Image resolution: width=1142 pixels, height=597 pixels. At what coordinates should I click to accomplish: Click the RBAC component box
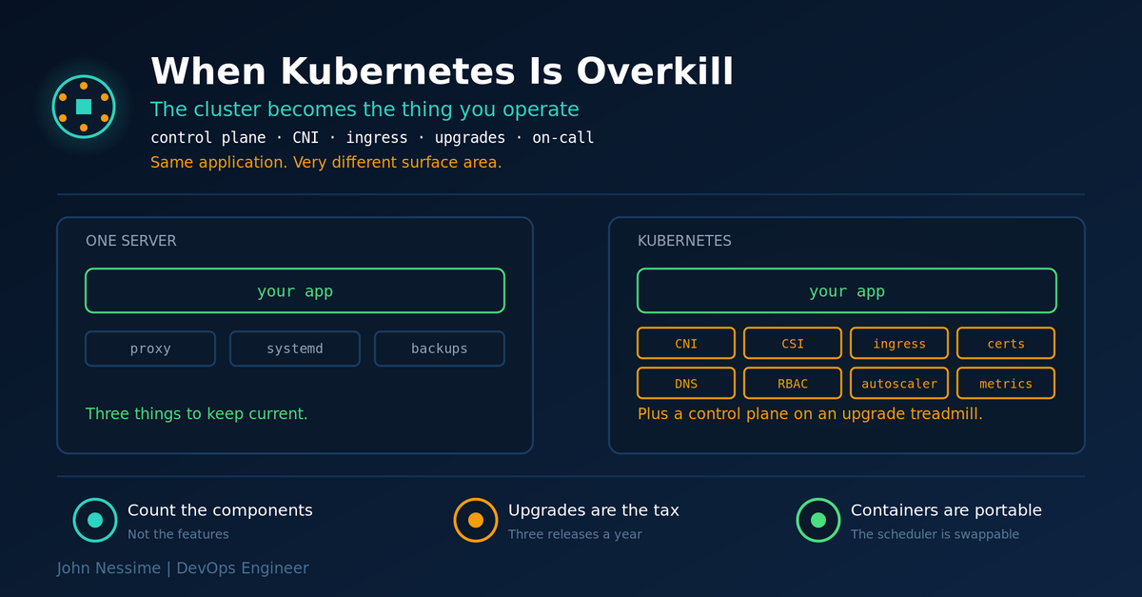click(793, 383)
